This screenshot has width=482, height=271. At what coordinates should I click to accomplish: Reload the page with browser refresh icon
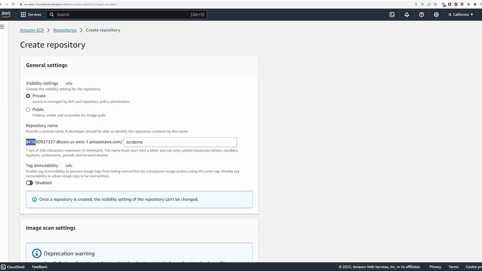[x=13, y=4]
